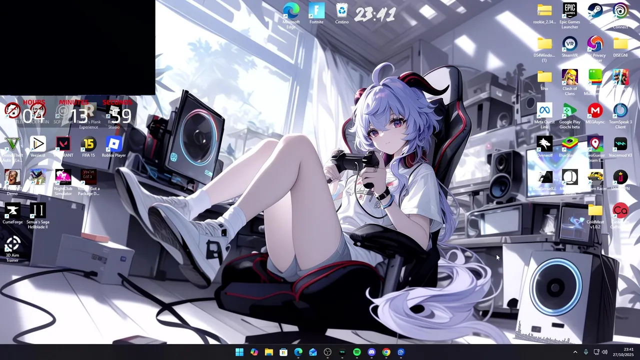This screenshot has height=360, width=640.
Task: Click the microphone tray icon
Action: click(x=586, y=352)
